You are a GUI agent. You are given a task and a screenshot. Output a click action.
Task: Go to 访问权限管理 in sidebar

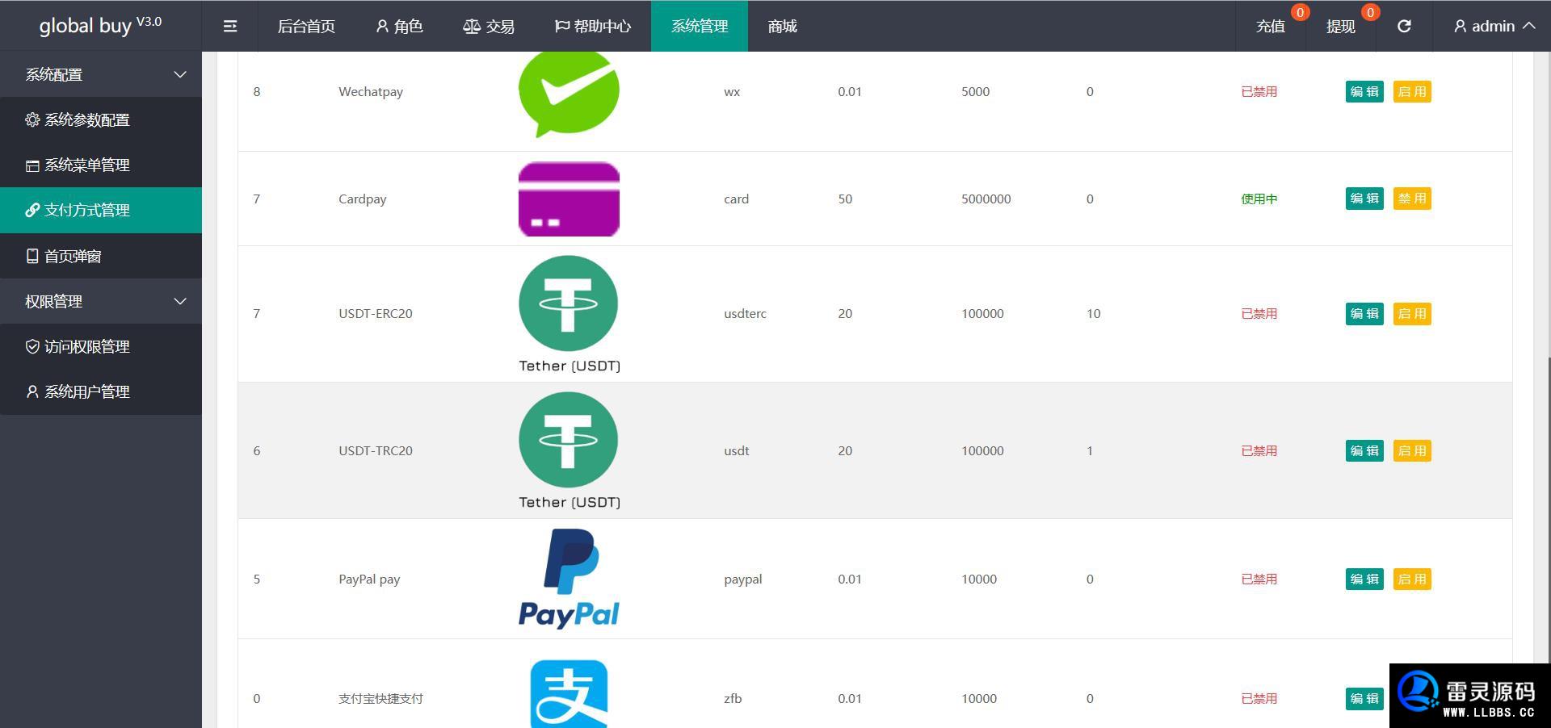(x=101, y=346)
